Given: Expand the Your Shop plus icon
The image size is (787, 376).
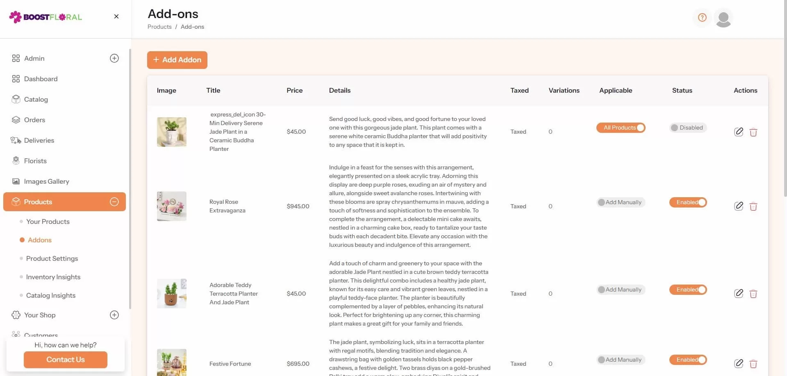Looking at the screenshot, I should tap(114, 315).
